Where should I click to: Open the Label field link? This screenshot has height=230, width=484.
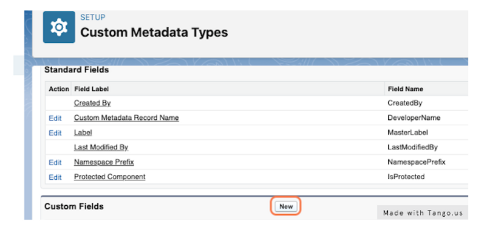pyautogui.click(x=83, y=133)
